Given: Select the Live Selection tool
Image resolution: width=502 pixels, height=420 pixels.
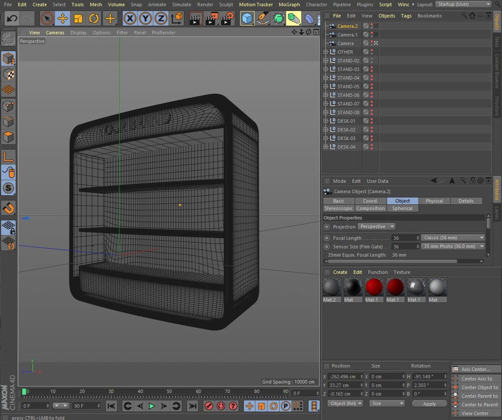Looking at the screenshot, I should 47,18.
